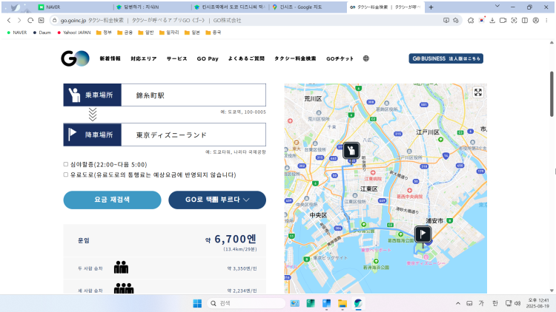Enable the late-night surcharge (심야할증) checkbox

(65, 164)
